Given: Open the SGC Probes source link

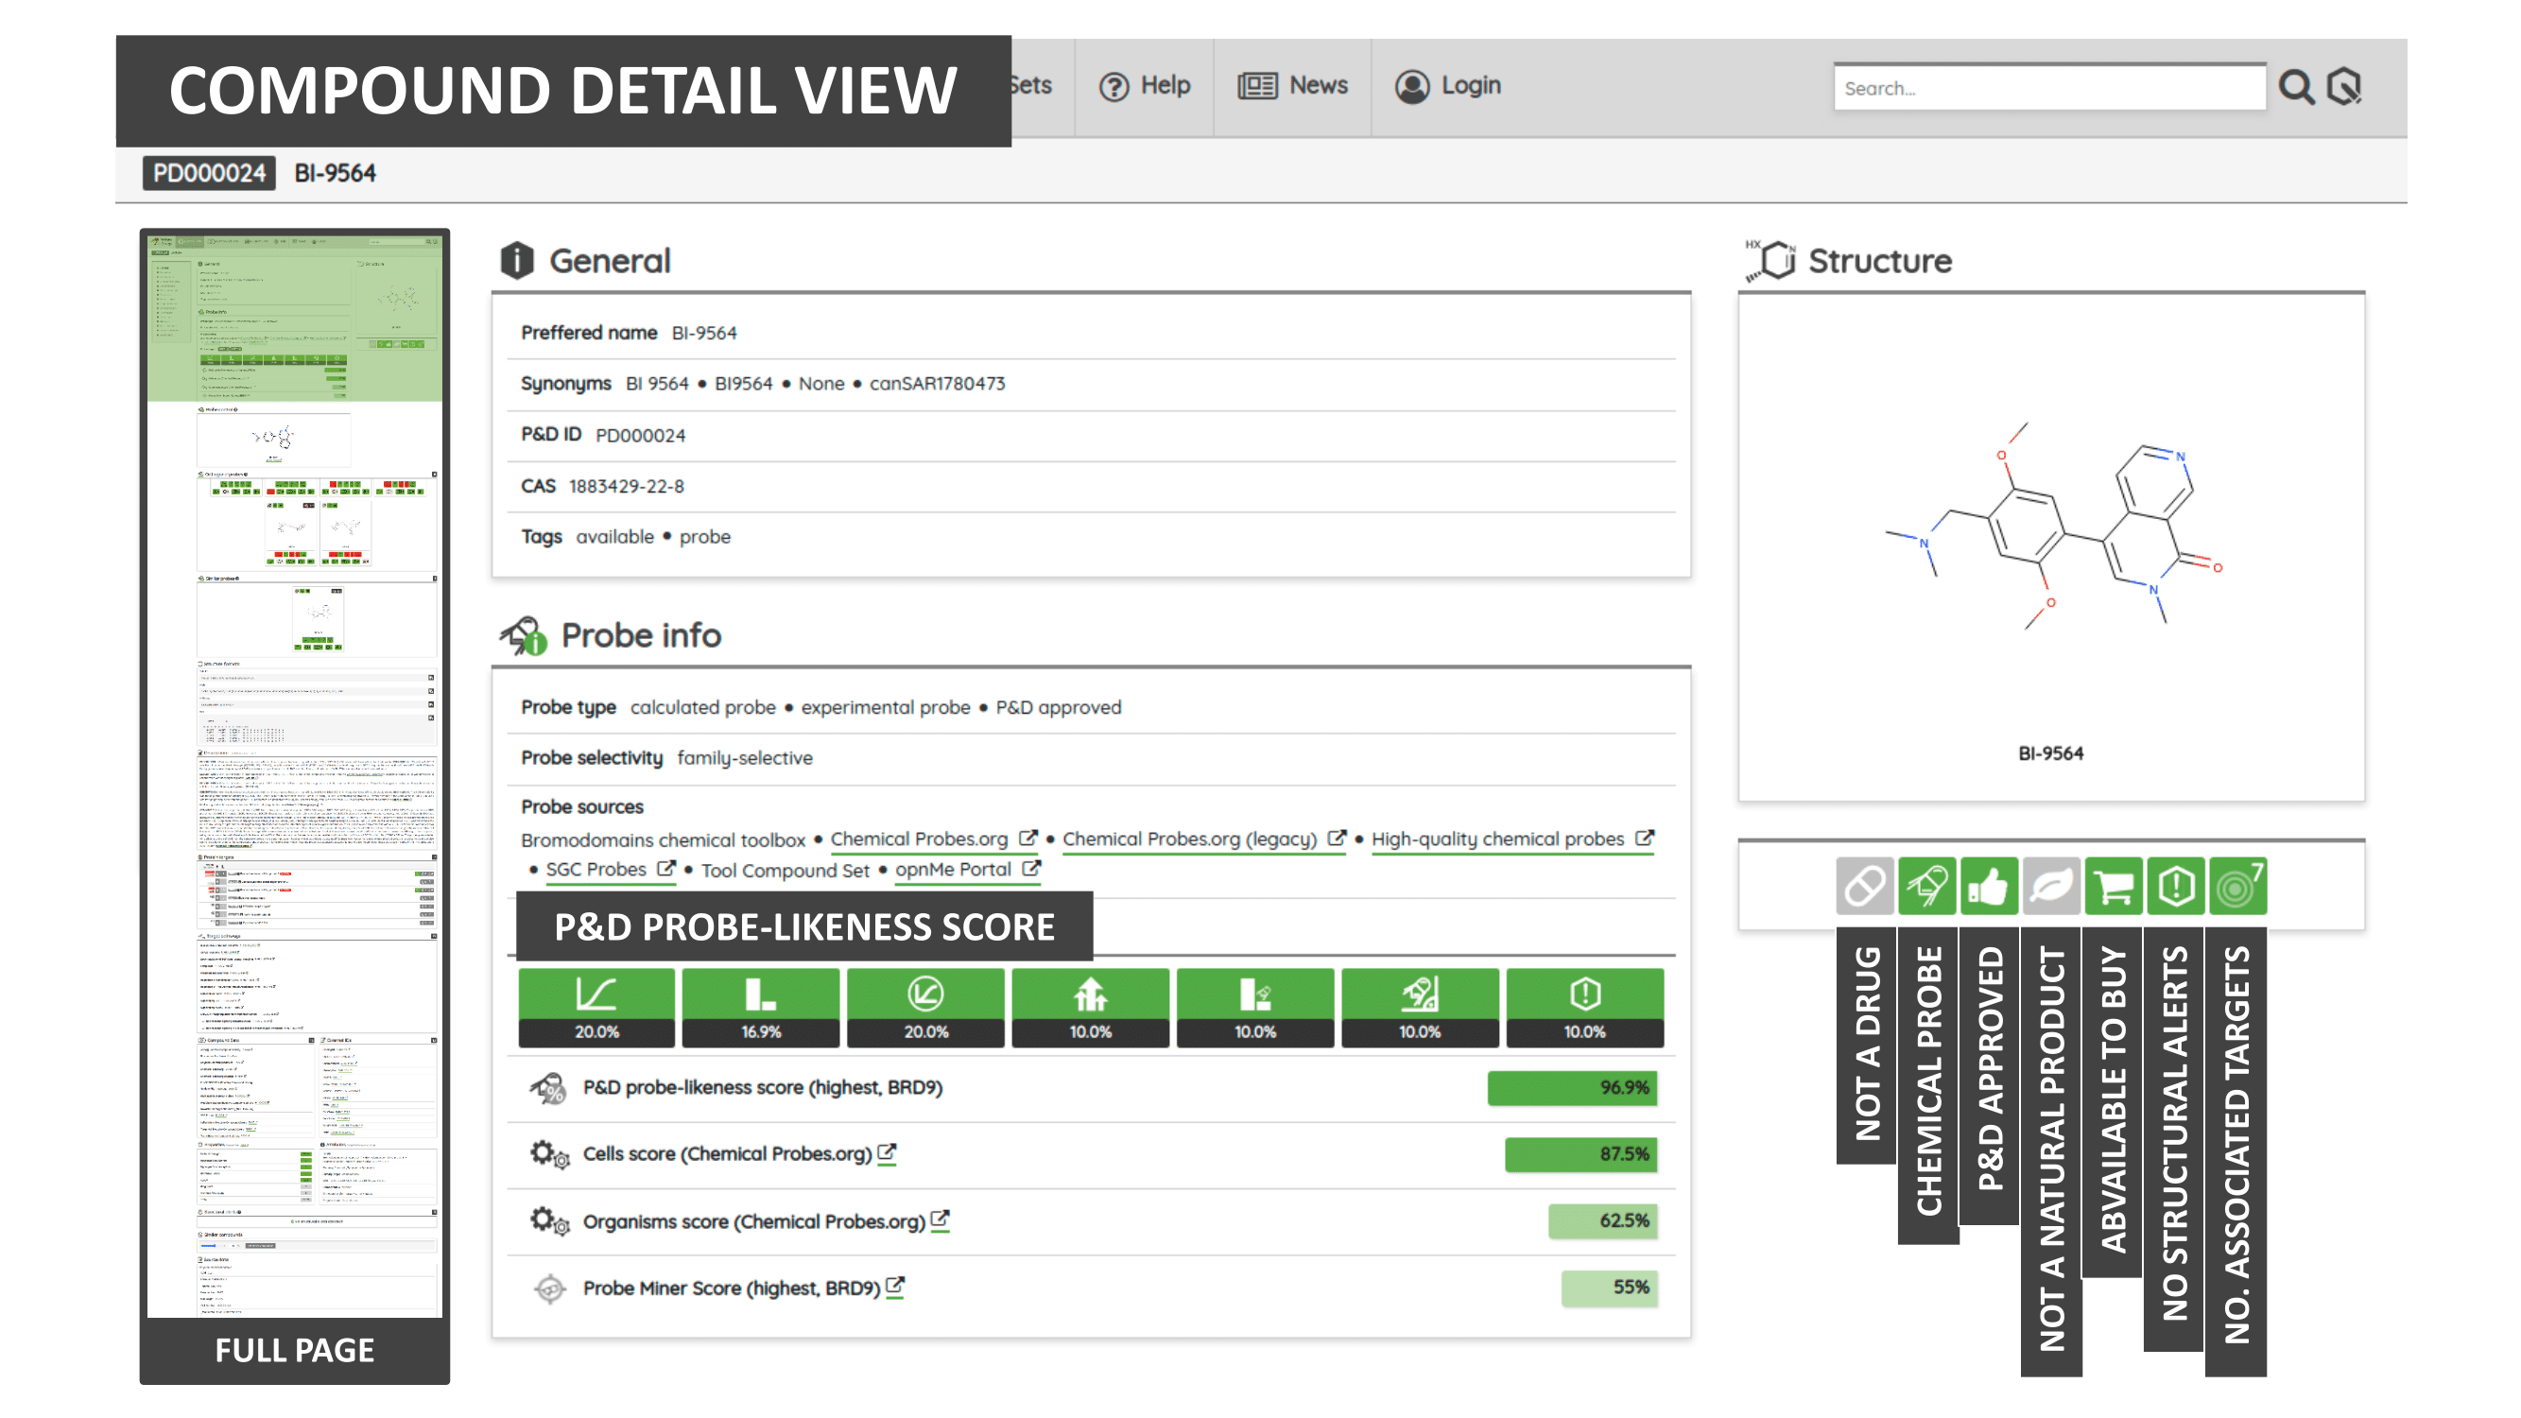Looking at the screenshot, I should pos(596,869).
